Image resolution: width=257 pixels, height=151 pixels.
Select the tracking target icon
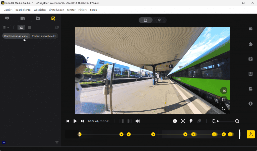pos(183,121)
